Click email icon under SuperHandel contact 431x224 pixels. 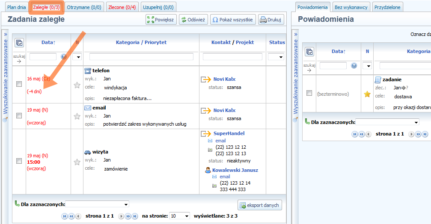pos(210,141)
